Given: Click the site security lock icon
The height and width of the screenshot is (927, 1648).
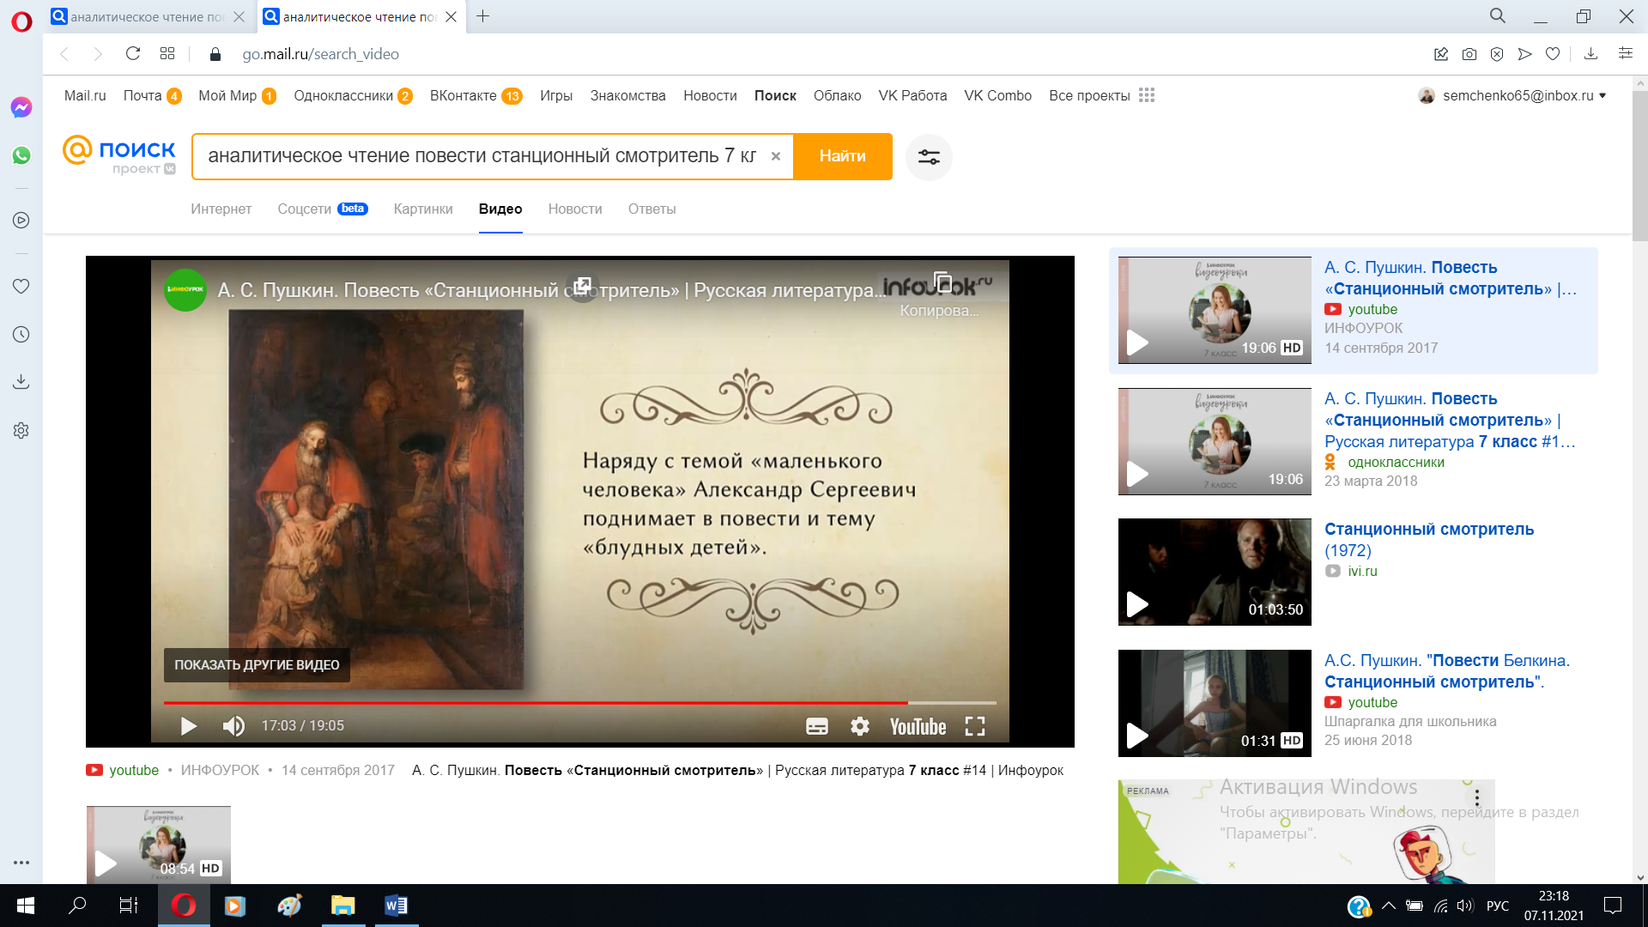Looking at the screenshot, I should [x=215, y=54].
